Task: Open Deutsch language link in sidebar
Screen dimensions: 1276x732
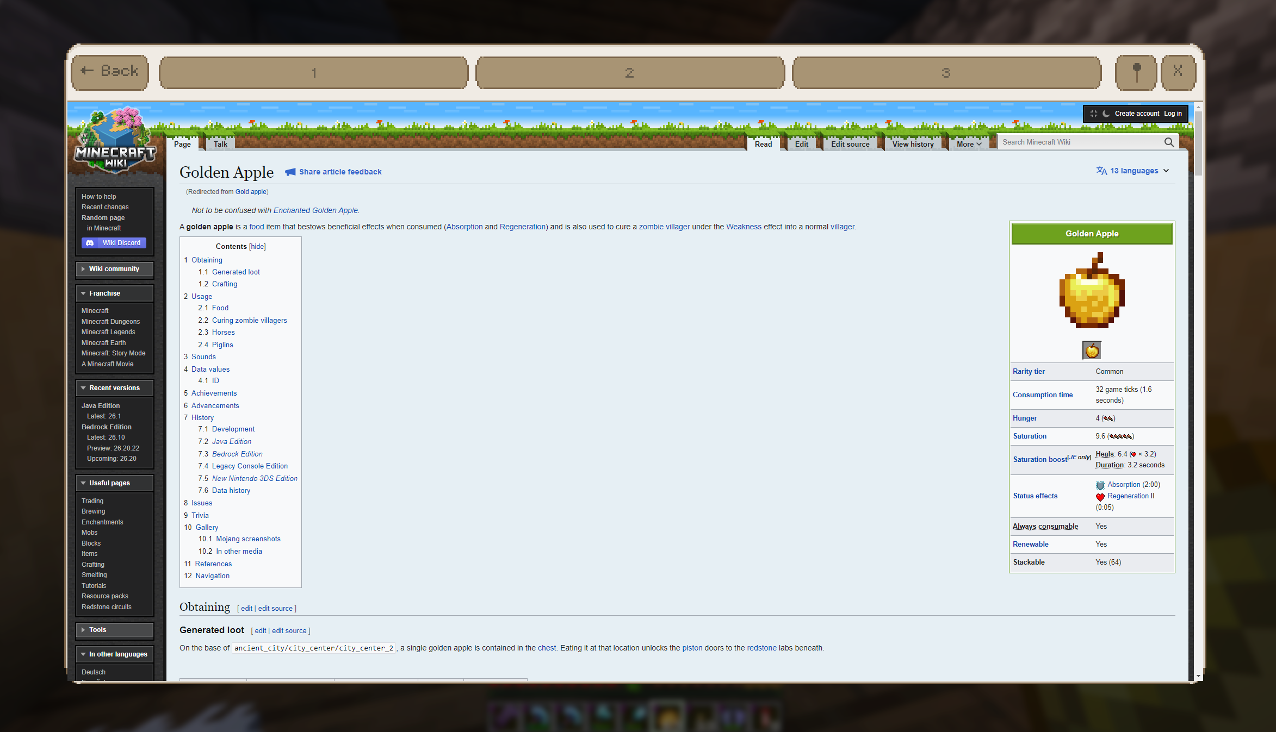Action: pyautogui.click(x=93, y=672)
